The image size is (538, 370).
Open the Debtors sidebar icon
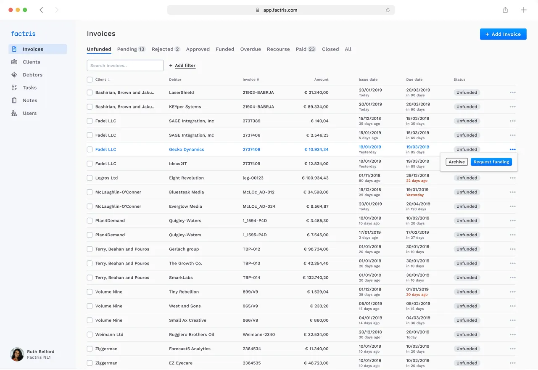14,75
